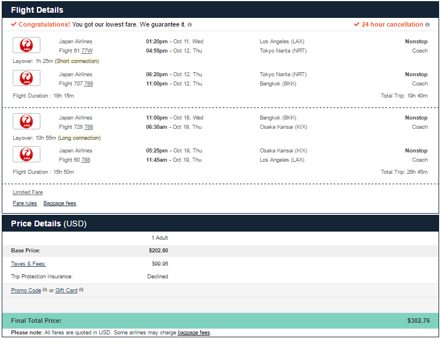Open aircraft type 788 link for Flight 707
Viewport: 442px width, 339px height.
[x=88, y=84]
